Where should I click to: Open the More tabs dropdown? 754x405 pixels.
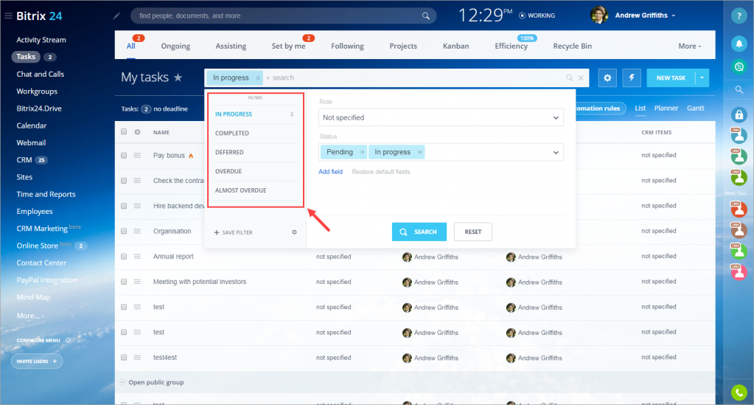point(690,46)
